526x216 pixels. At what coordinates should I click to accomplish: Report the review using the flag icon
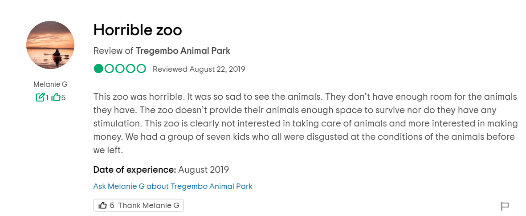click(505, 206)
